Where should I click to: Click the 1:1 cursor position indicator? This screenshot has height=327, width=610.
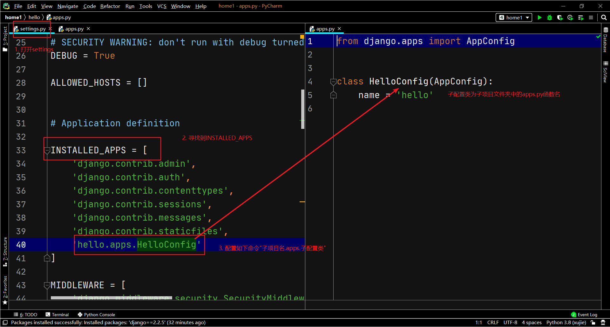(478, 323)
